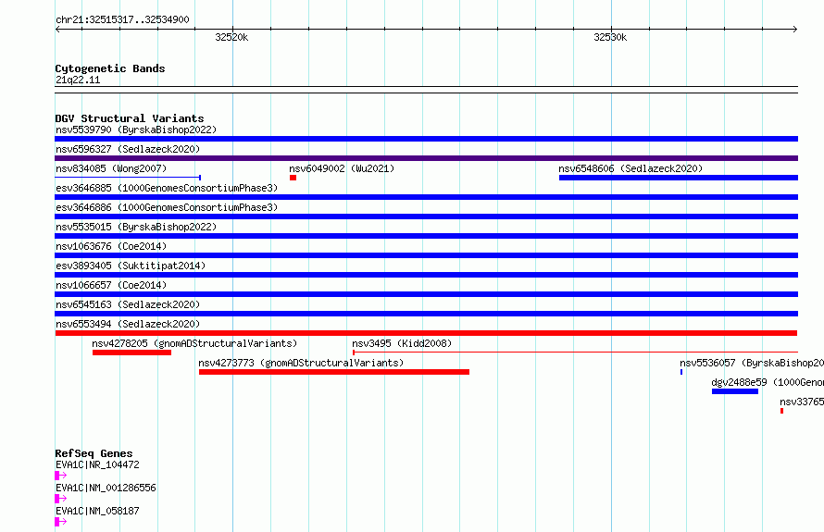
Task: Open nsv1063676 (Coe2014) variant label
Action: point(111,246)
